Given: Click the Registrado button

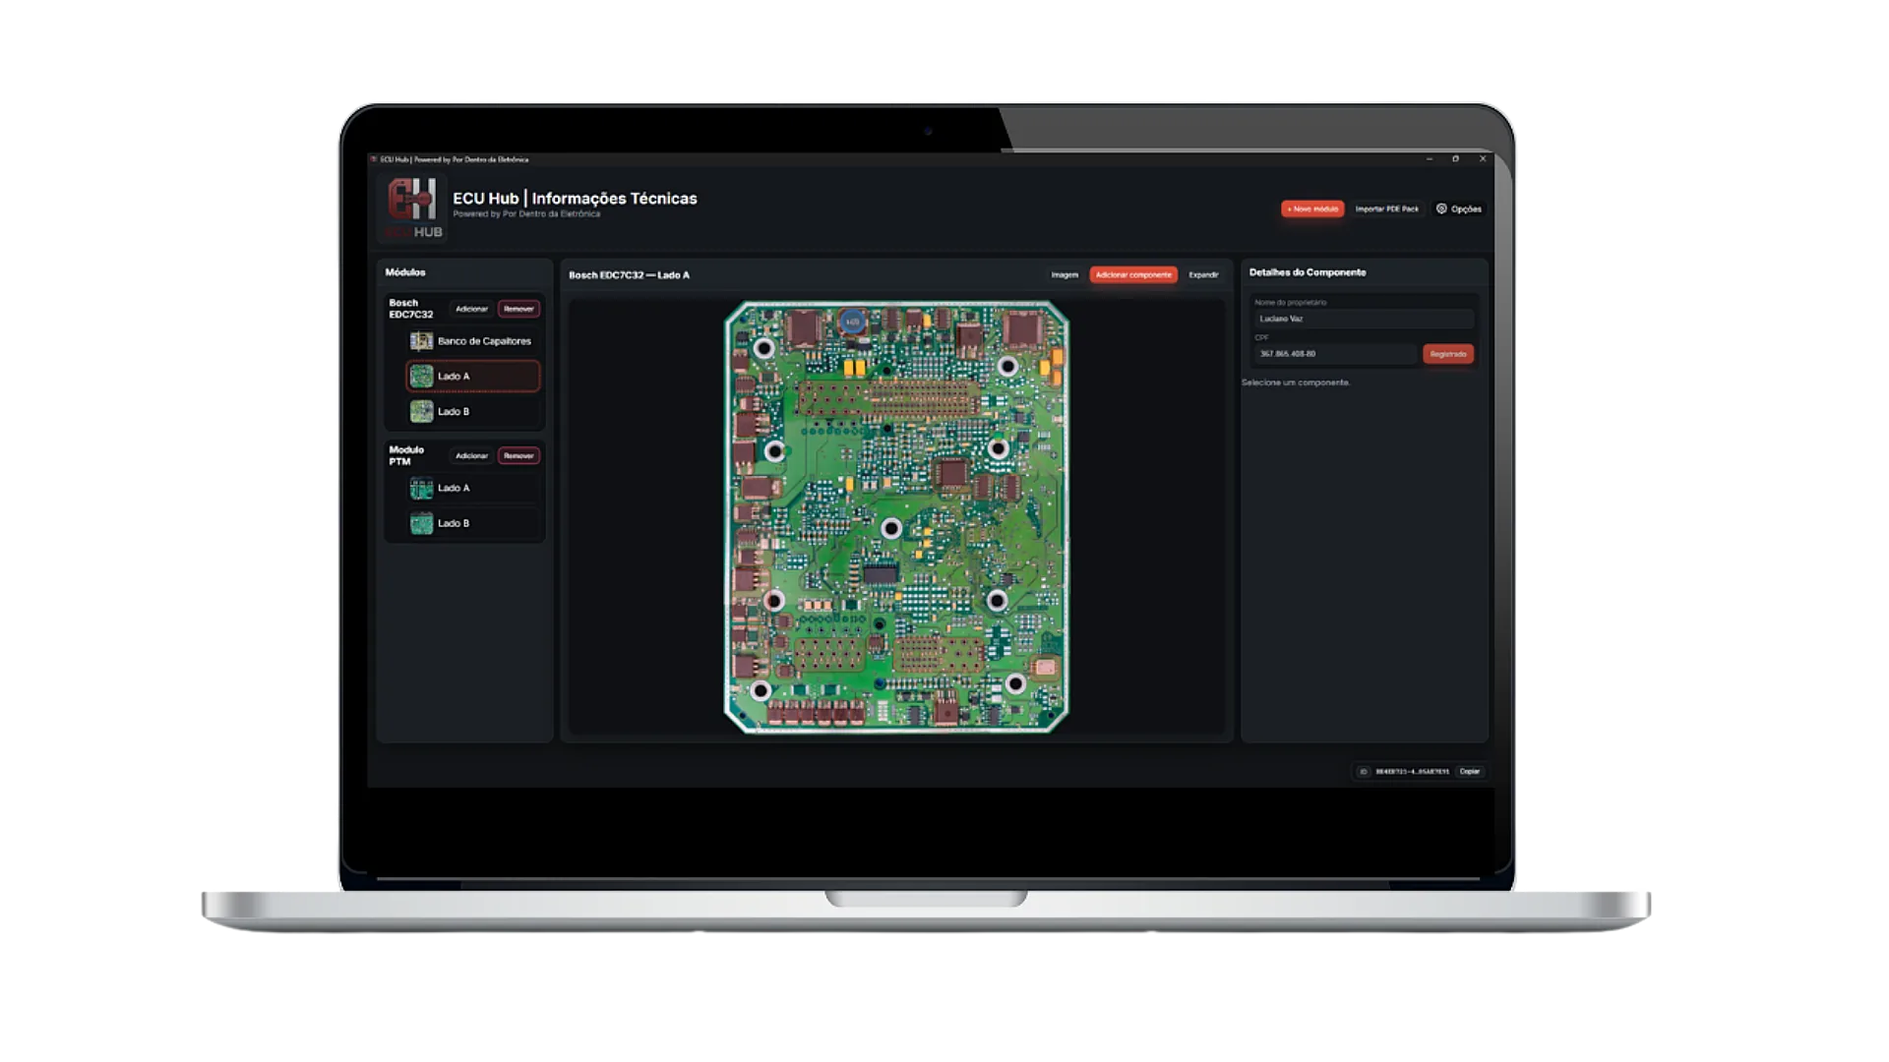Looking at the screenshot, I should 1448,354.
